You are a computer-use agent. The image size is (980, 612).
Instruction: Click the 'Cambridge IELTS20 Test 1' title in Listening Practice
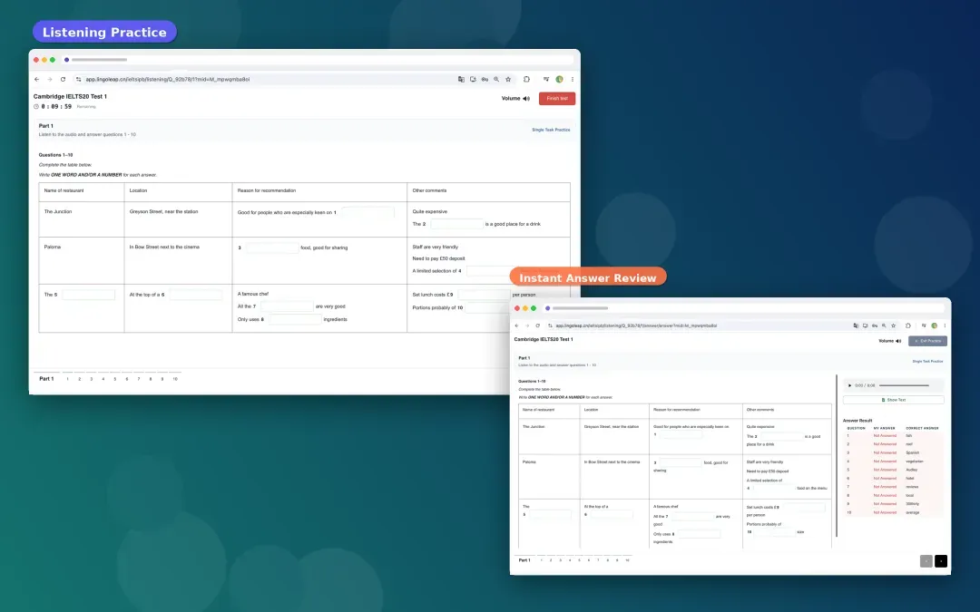70,96
